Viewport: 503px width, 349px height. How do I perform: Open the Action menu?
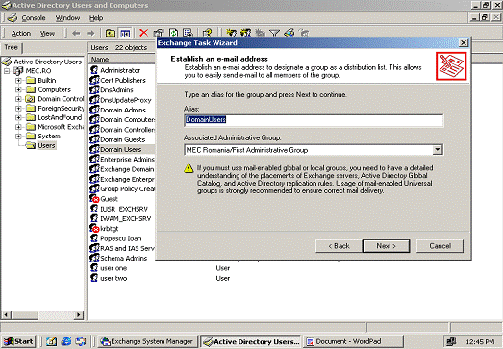21,33
